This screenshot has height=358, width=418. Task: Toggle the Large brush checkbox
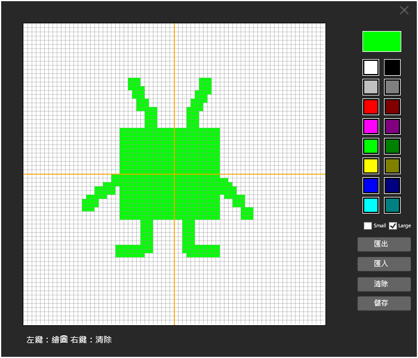click(x=393, y=226)
